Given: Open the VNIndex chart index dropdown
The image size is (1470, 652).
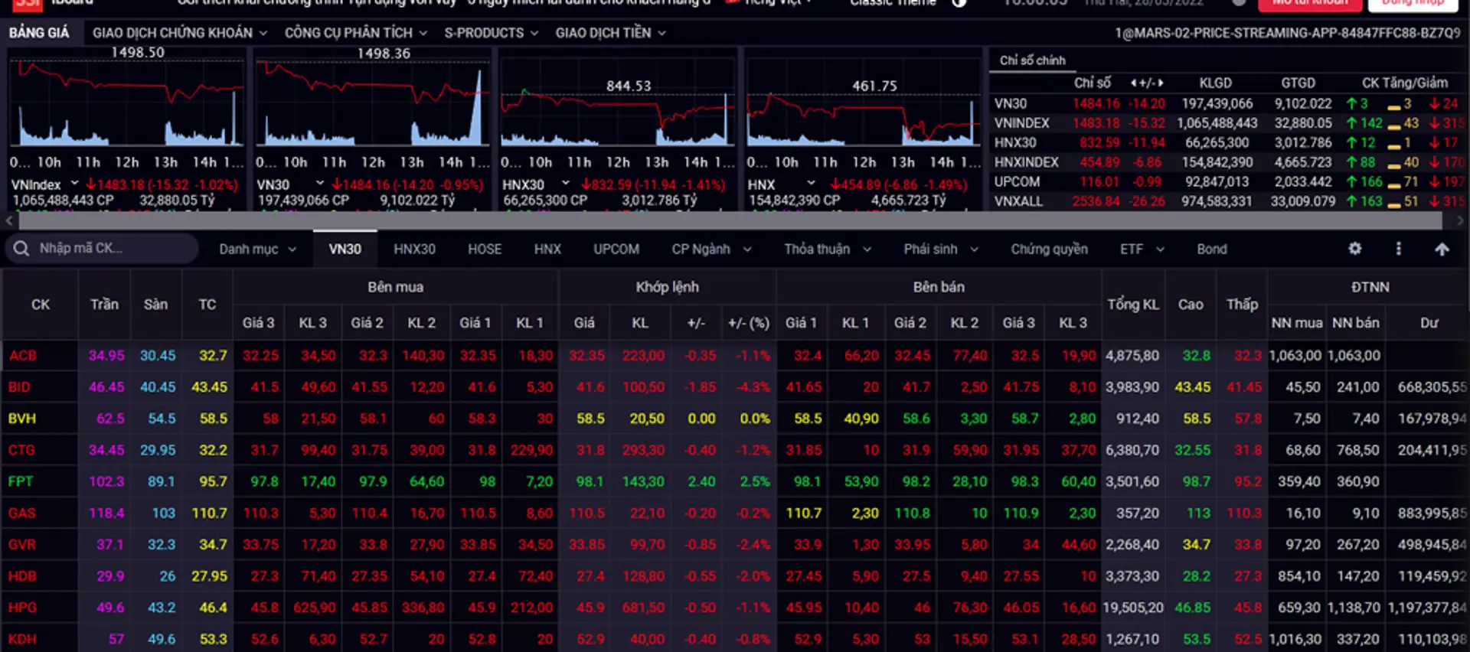Looking at the screenshot, I should coord(74,184).
